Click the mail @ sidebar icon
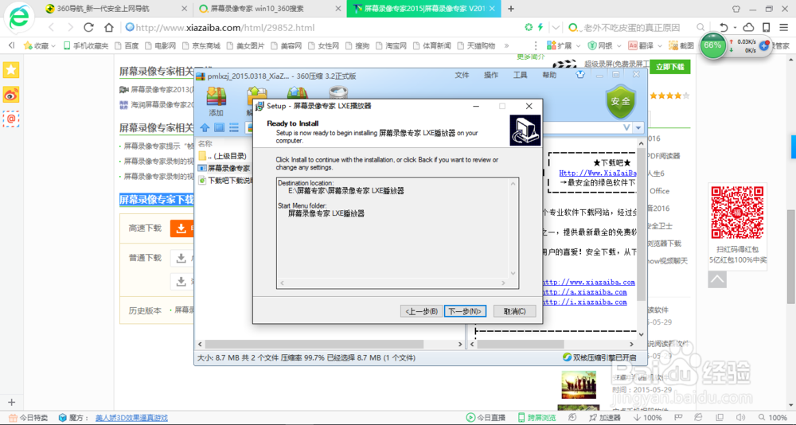This screenshot has width=796, height=425. (10, 119)
